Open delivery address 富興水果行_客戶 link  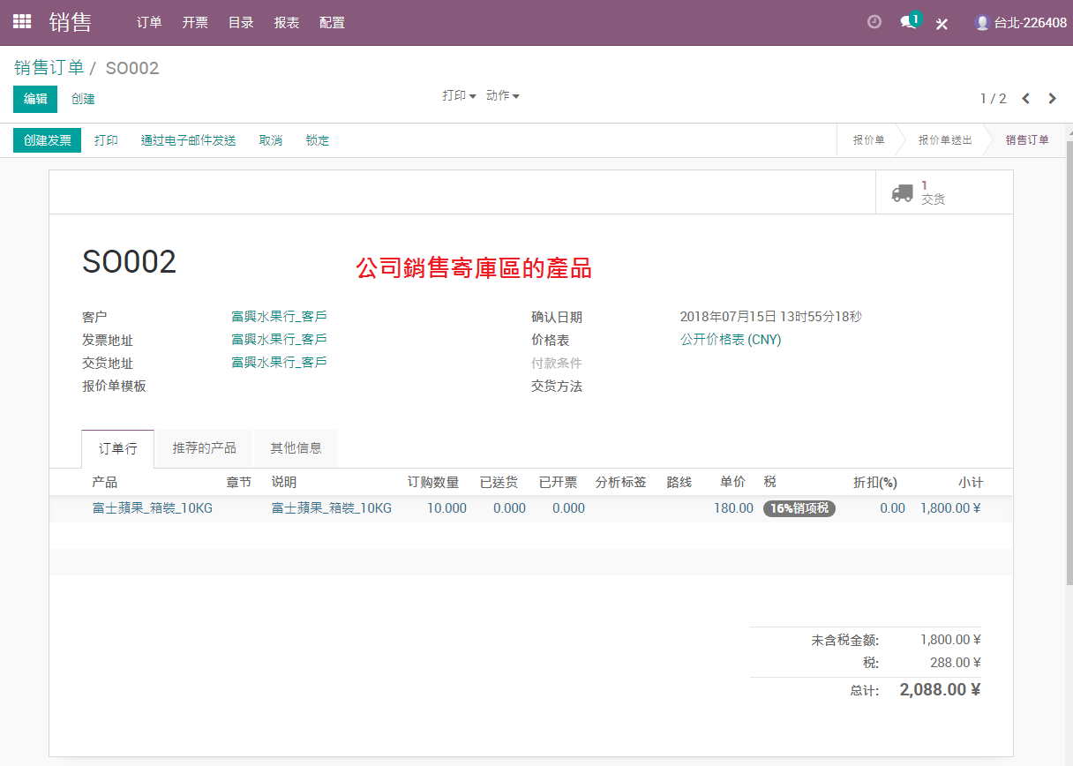point(279,362)
